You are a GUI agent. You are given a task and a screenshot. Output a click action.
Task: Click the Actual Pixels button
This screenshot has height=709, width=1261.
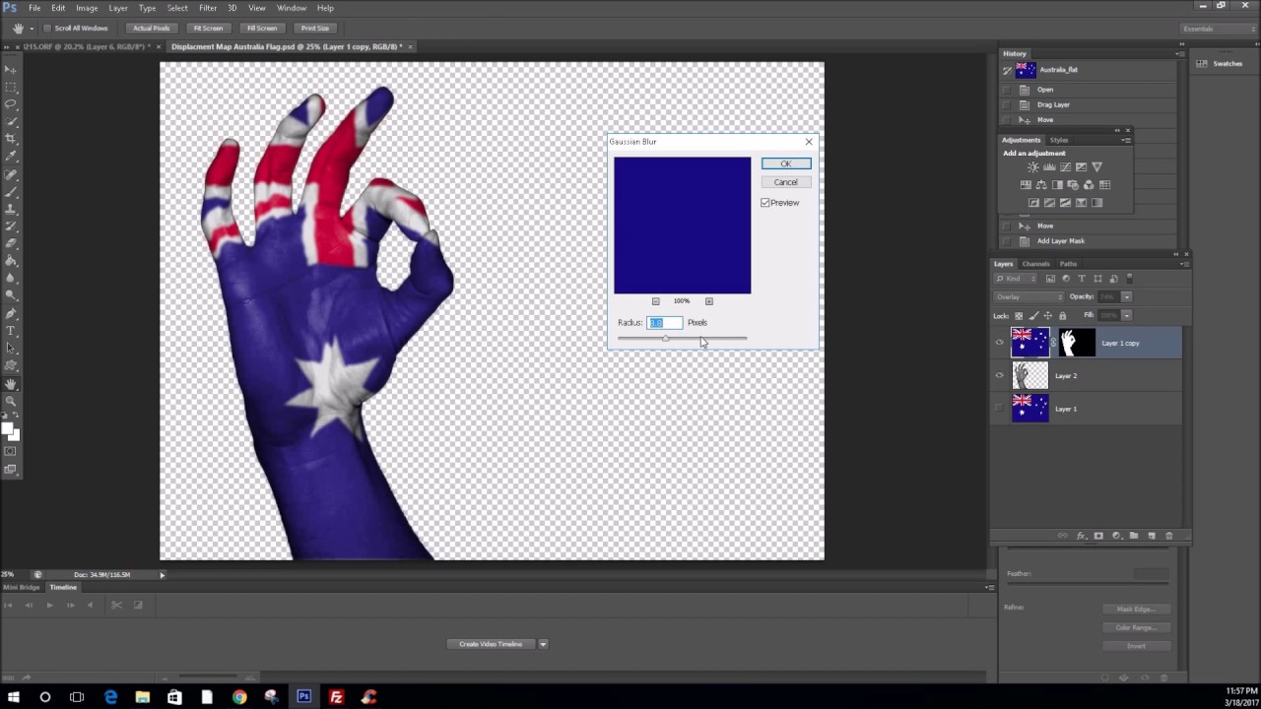[x=152, y=29]
